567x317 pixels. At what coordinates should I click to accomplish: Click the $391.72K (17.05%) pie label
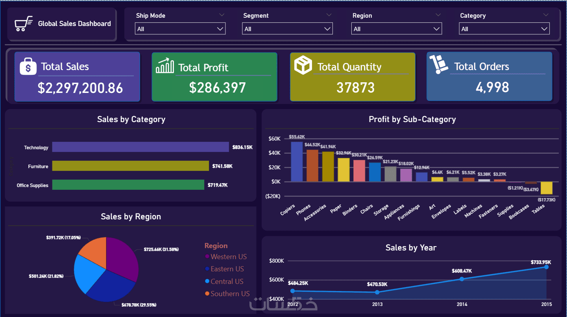(x=63, y=237)
